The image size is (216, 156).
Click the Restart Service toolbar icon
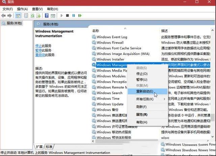[x=80, y=15]
